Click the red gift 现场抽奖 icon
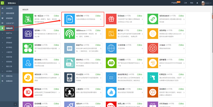The height and width of the screenshot is (107, 213). (x=111, y=19)
